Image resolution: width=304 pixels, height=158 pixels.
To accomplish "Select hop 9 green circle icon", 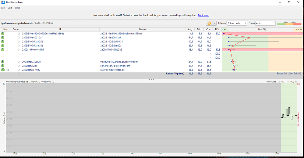I will click(2, 66).
